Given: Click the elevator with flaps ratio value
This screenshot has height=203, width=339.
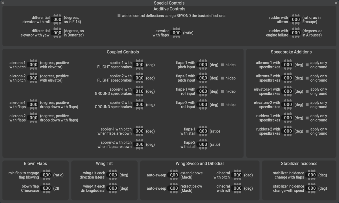Looking at the screenshot, I should [177, 33].
